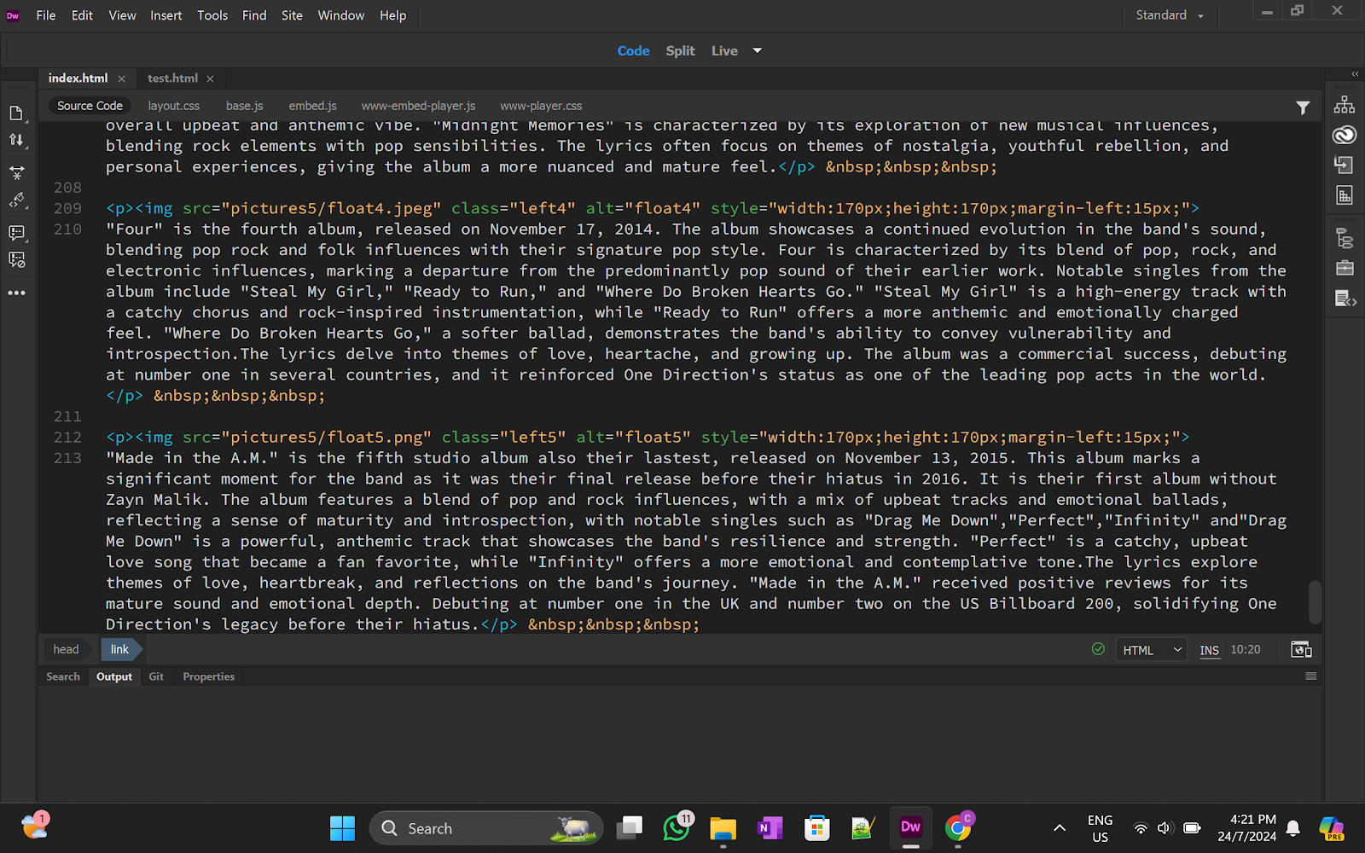The image size is (1365, 853).
Task: Open the Files site-map panel icon
Action: point(1345,104)
